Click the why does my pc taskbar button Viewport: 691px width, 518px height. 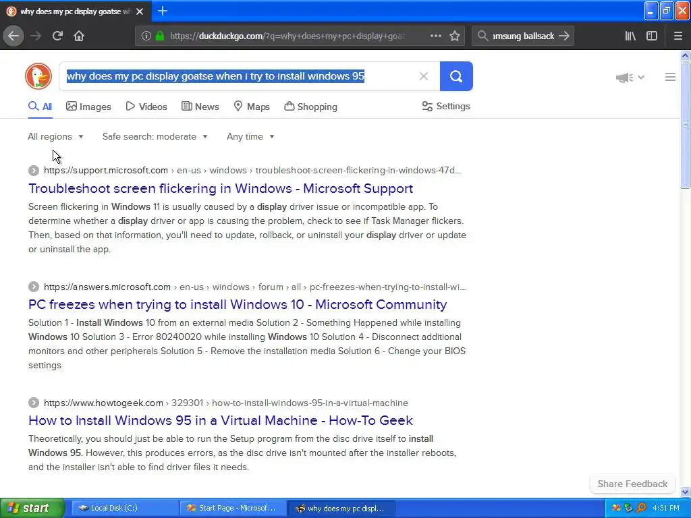[341, 508]
